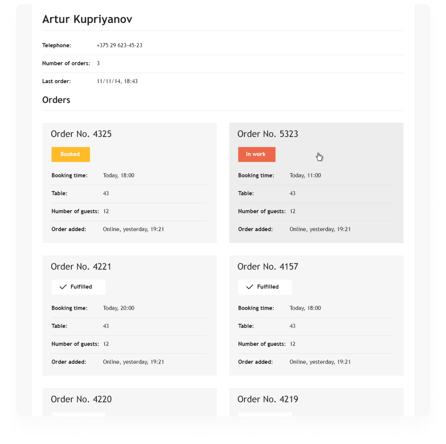Image resolution: width=446 pixels, height=444 pixels.
Task: Select the customer name Artur Kupriyanov
Action: point(87,19)
